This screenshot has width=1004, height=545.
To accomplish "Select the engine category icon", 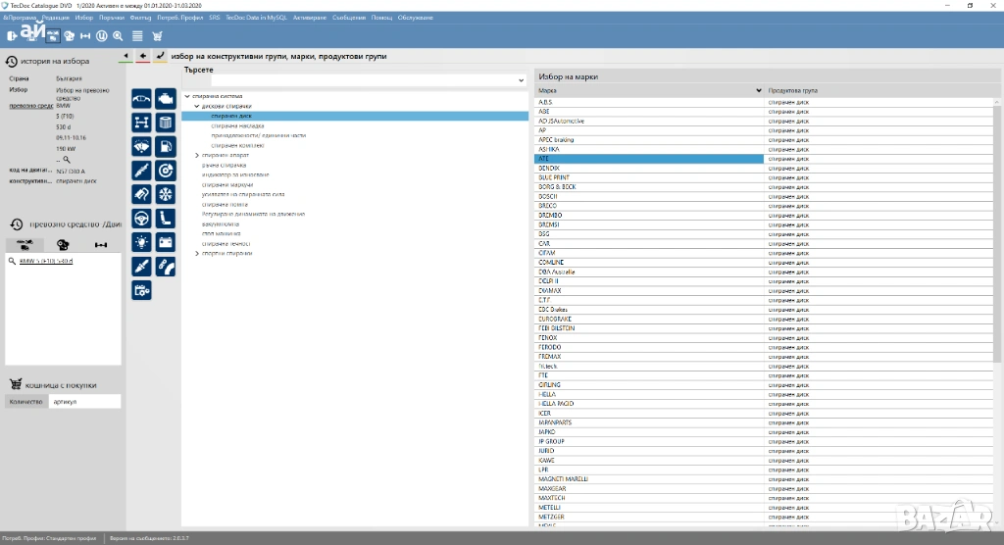I will coord(166,99).
